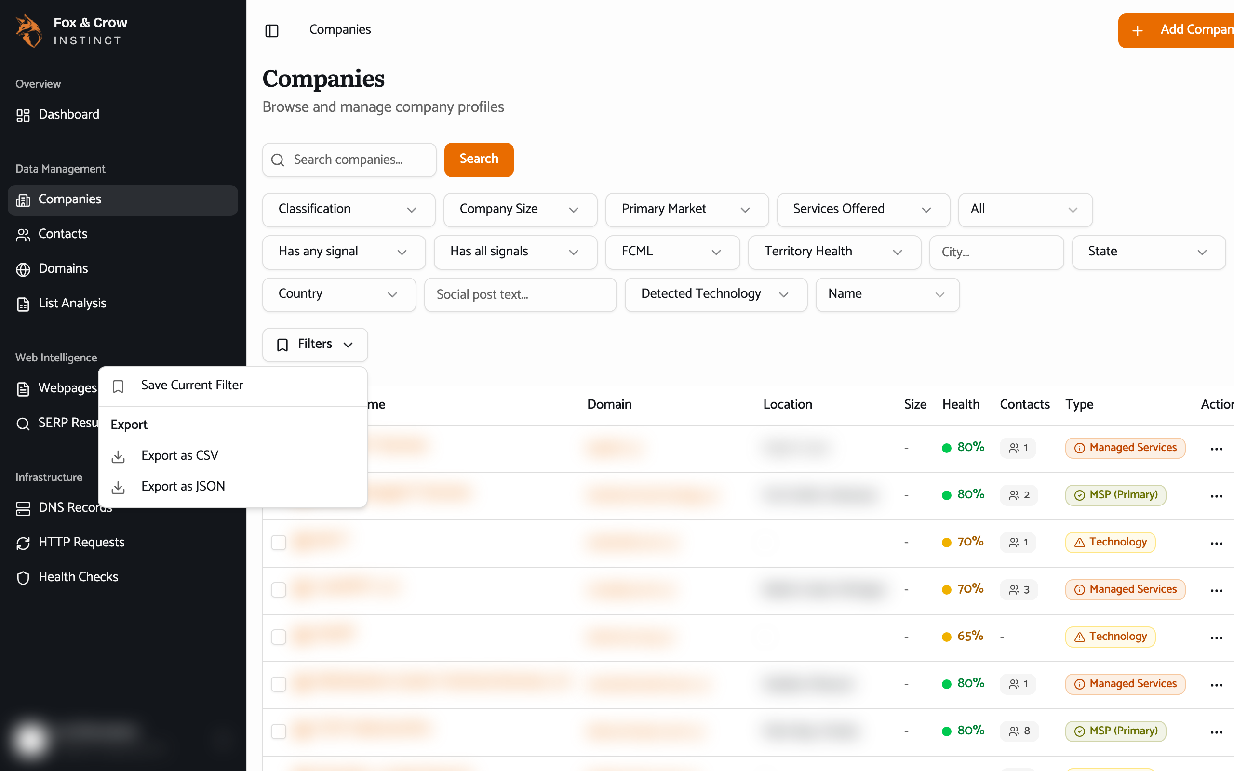The width and height of the screenshot is (1234, 771).
Task: Click the Social post text input field
Action: (520, 294)
